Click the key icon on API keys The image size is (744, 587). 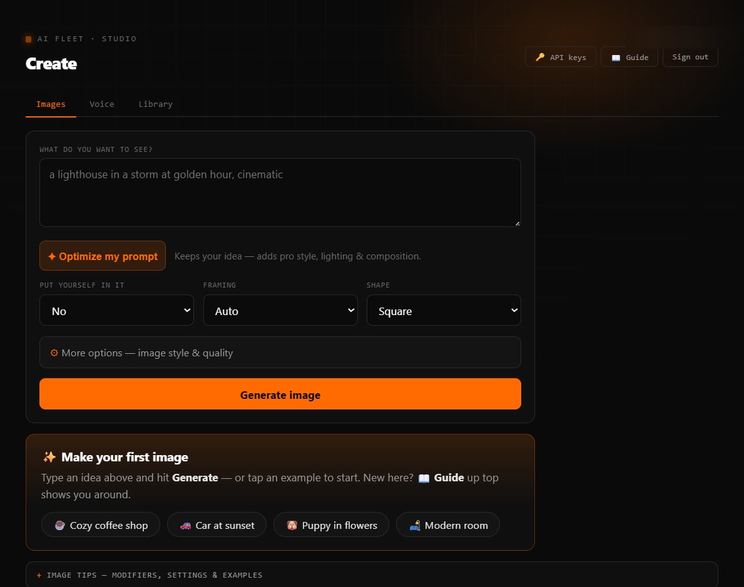pyautogui.click(x=540, y=57)
